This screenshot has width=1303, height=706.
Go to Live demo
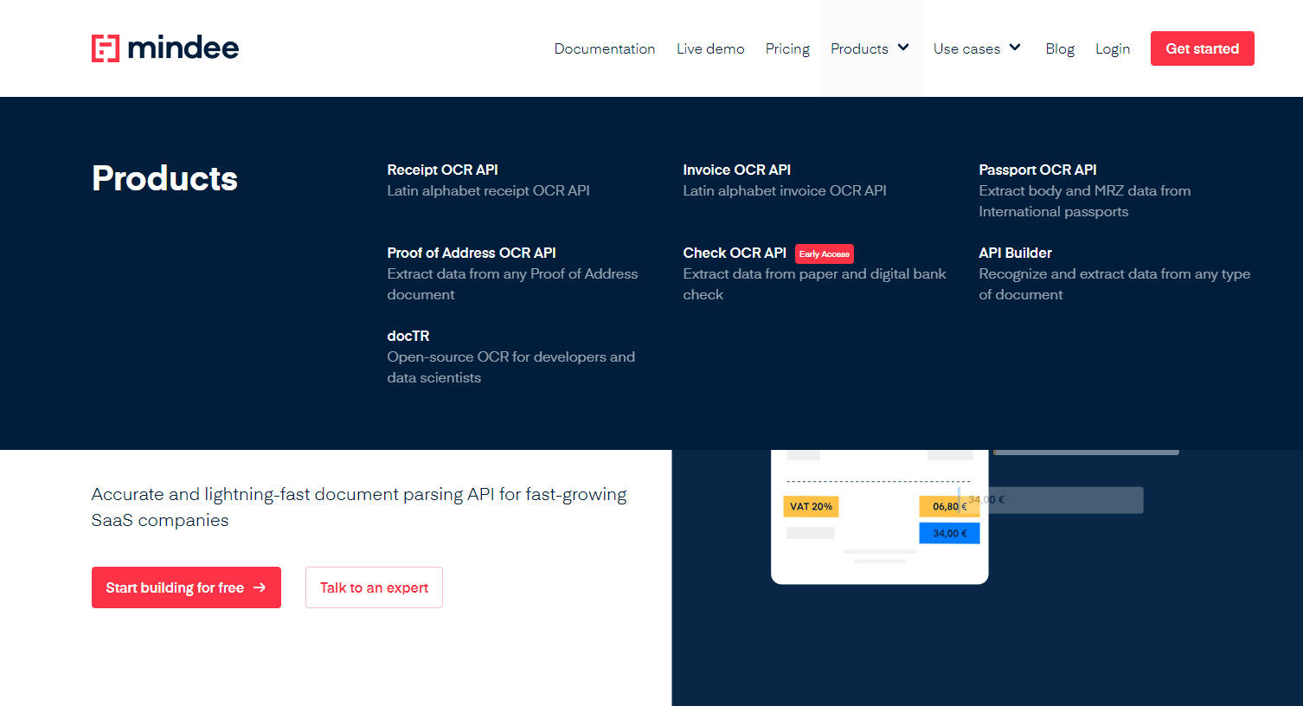click(710, 48)
